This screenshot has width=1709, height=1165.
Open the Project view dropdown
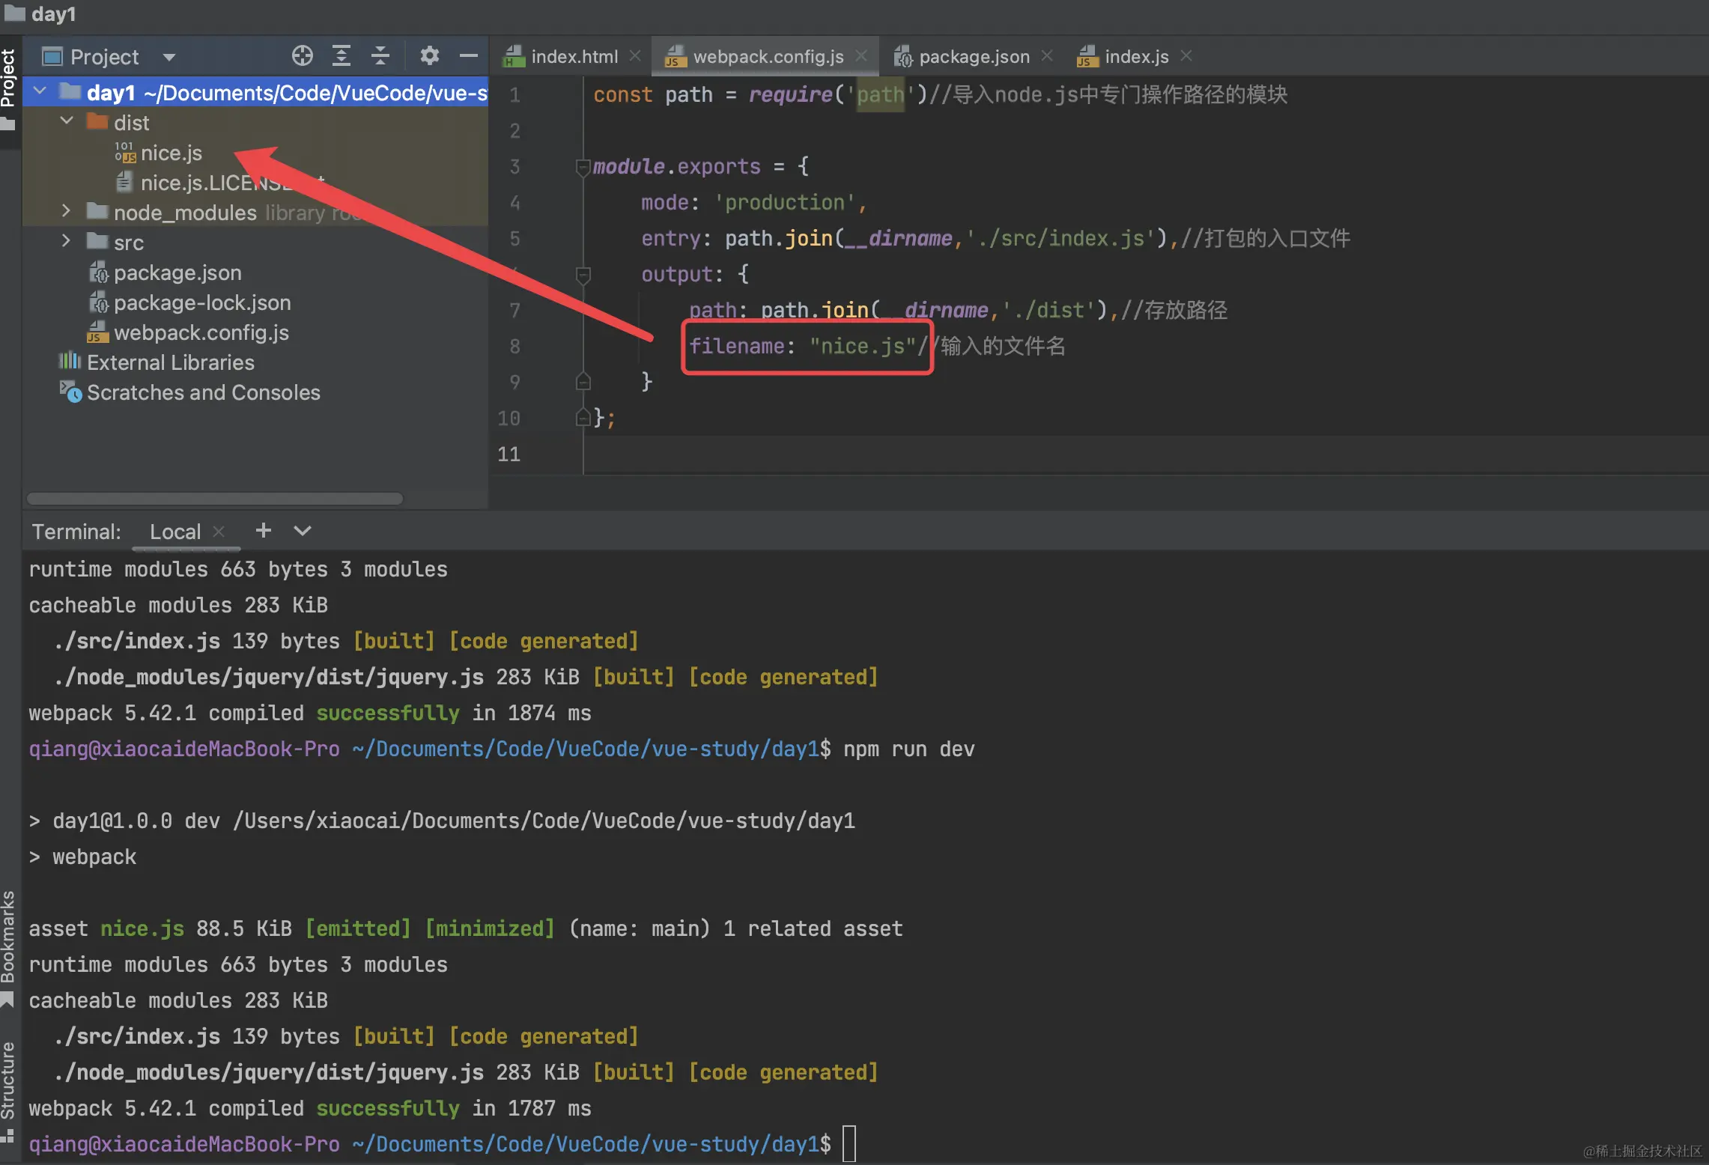click(169, 57)
